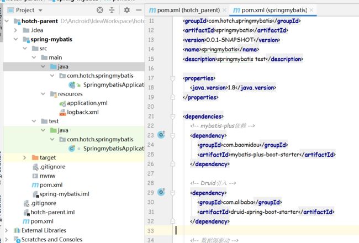Close the pom.xml (hotch_parent) tab

click(224, 10)
